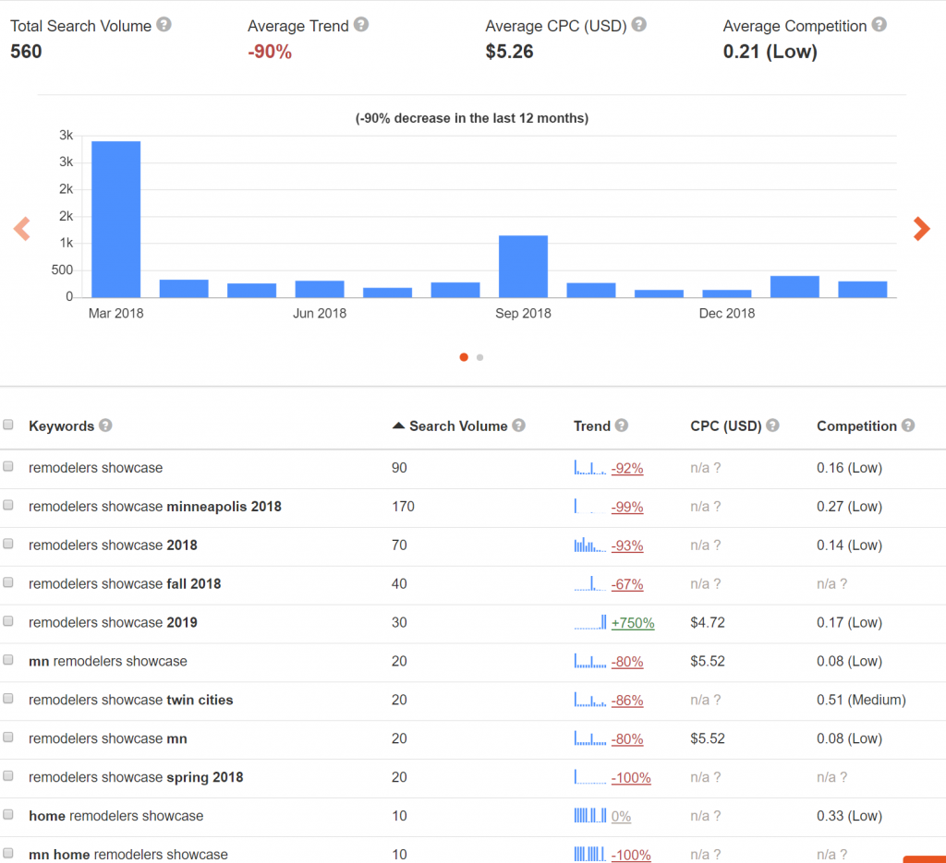Click sort arrow beside Search Volume
Image resolution: width=946 pixels, height=863 pixels.
point(398,426)
